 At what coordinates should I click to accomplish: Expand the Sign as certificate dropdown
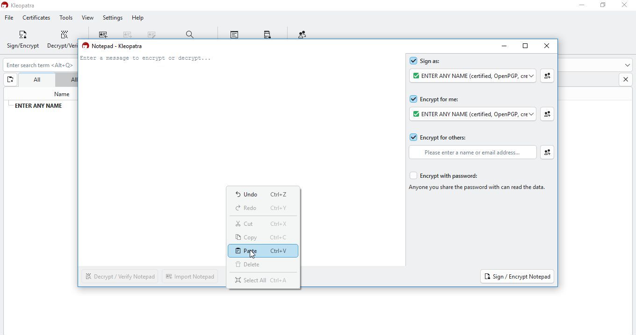pyautogui.click(x=531, y=76)
